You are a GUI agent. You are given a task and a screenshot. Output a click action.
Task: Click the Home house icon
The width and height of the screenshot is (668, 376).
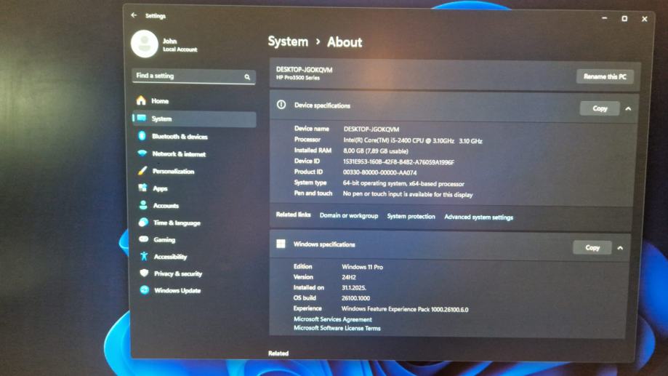[x=141, y=100]
